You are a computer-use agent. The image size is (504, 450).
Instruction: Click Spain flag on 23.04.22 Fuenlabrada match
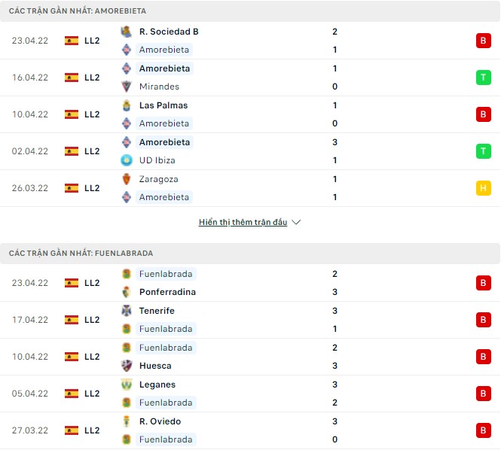72,283
